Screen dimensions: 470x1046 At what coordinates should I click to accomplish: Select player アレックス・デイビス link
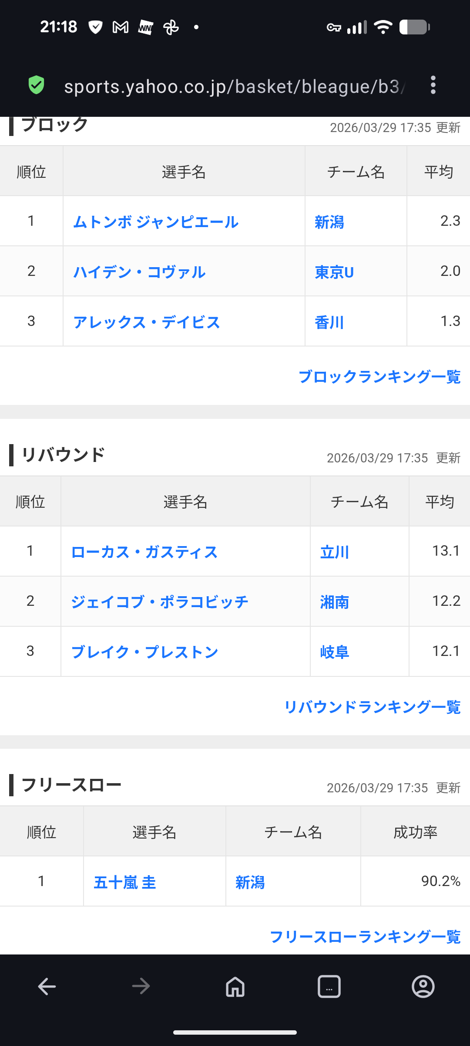(147, 322)
